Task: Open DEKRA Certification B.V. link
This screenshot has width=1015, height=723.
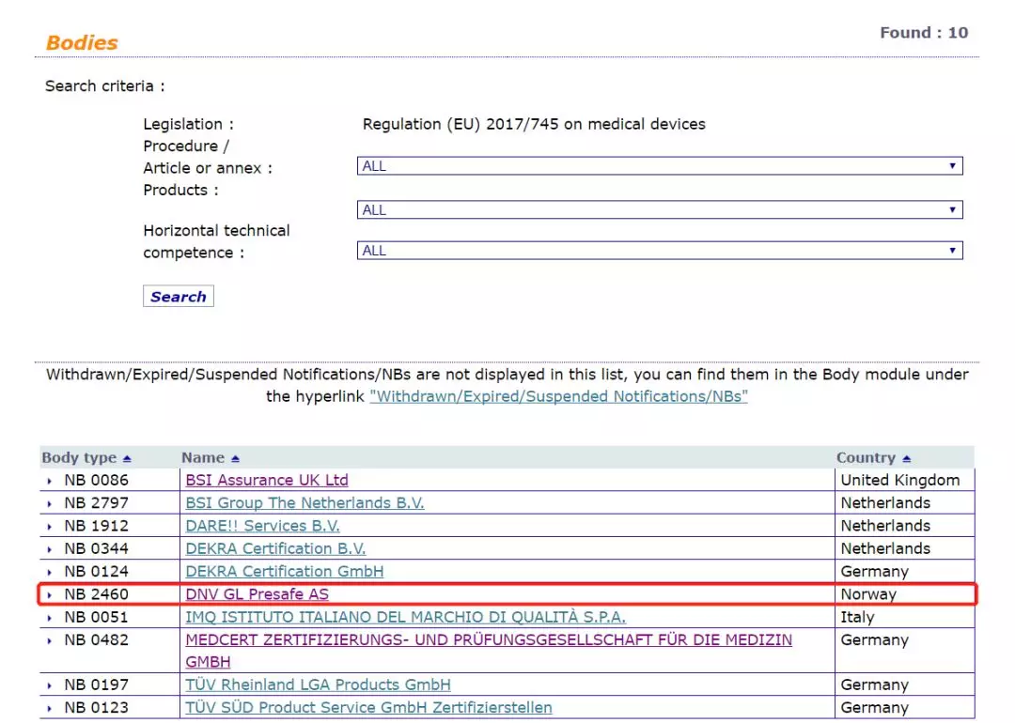Action: (275, 548)
